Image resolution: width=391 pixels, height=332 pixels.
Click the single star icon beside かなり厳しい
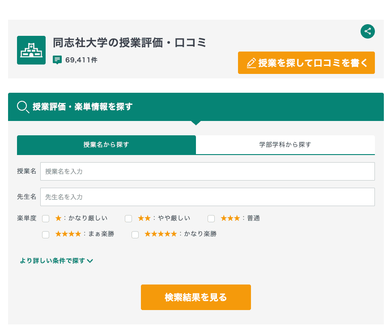58,218
